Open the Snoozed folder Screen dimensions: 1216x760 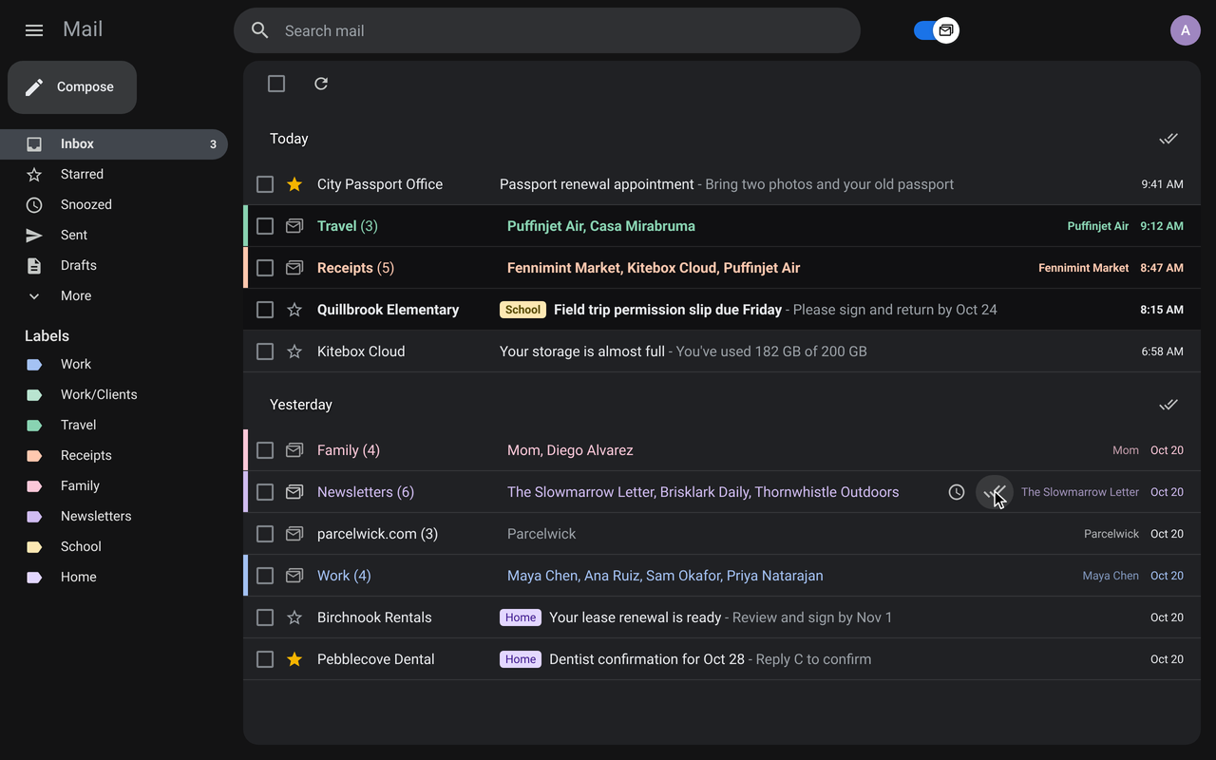coord(114,205)
